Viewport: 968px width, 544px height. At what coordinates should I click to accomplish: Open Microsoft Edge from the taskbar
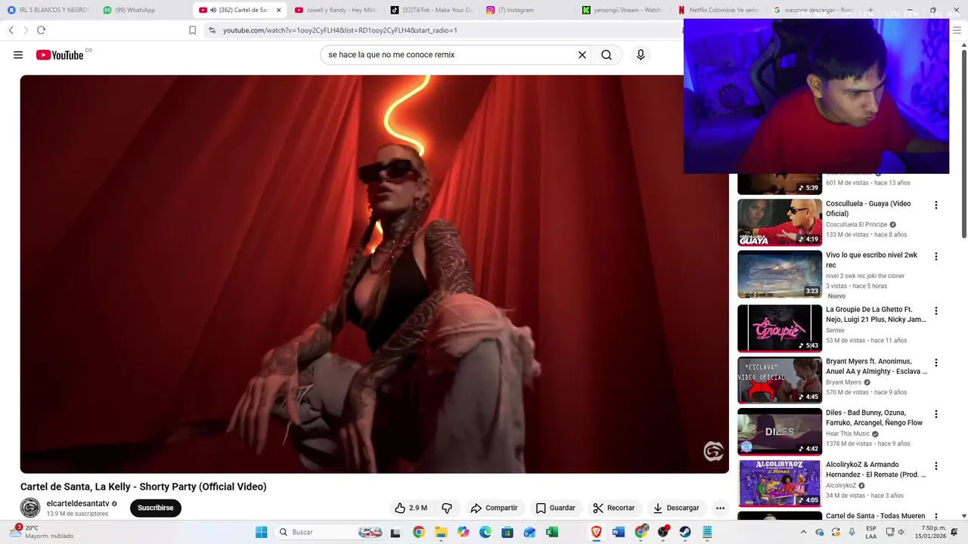click(x=486, y=532)
